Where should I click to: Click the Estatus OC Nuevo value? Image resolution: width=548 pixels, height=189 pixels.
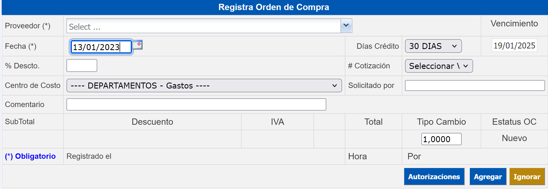[x=514, y=138]
